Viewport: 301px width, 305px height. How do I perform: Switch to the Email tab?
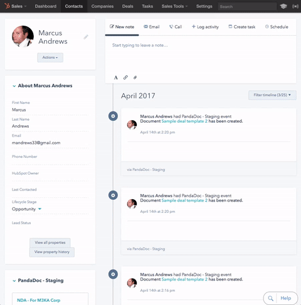(x=152, y=27)
